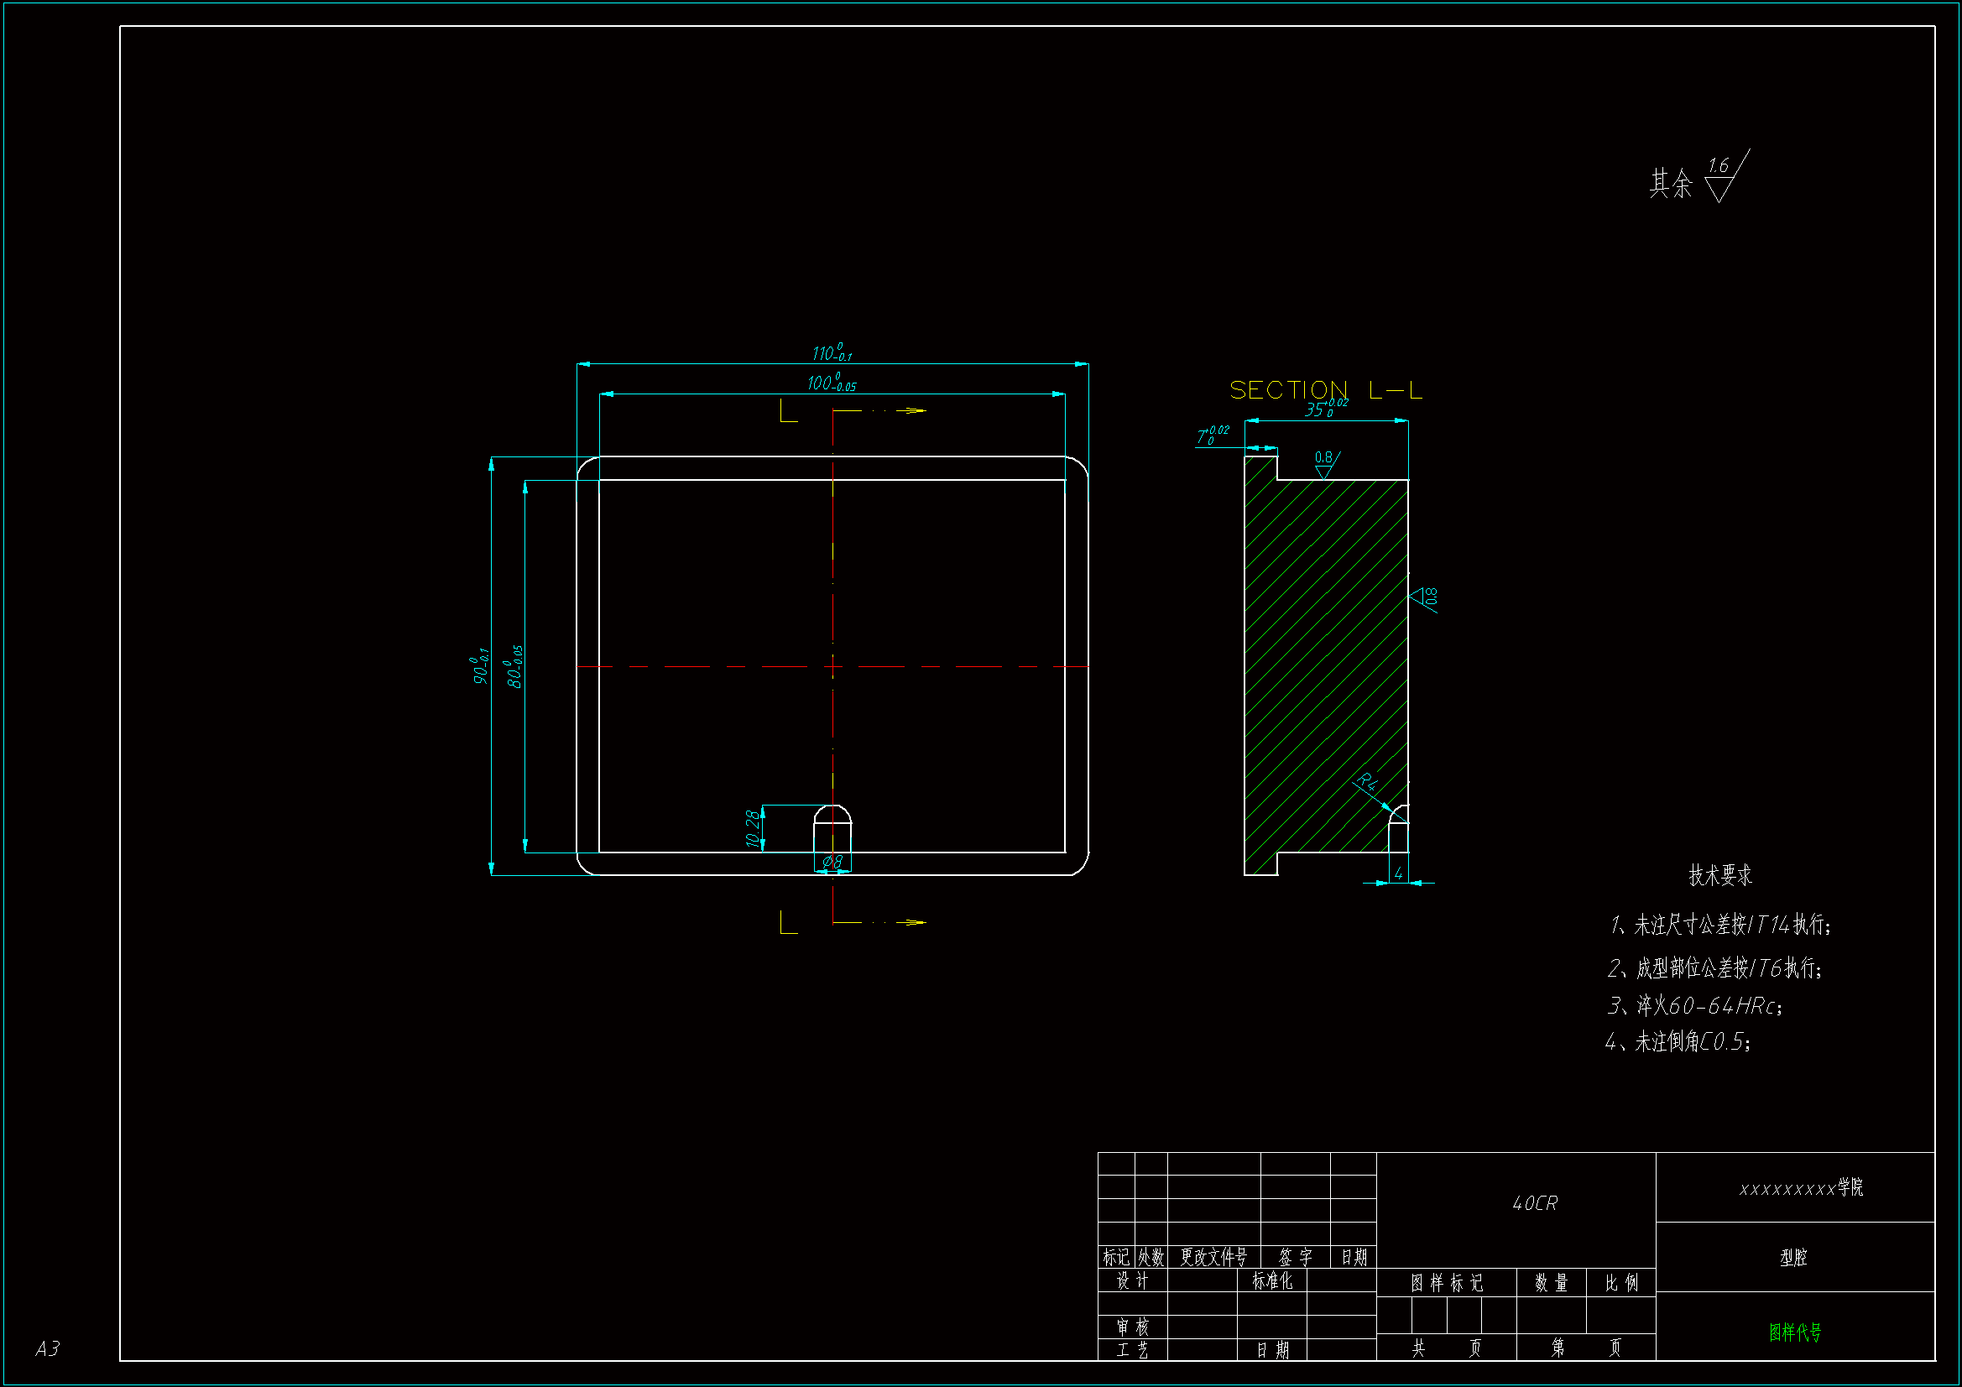
Task: Select the Ø8 diameter dimension
Action: 832,863
